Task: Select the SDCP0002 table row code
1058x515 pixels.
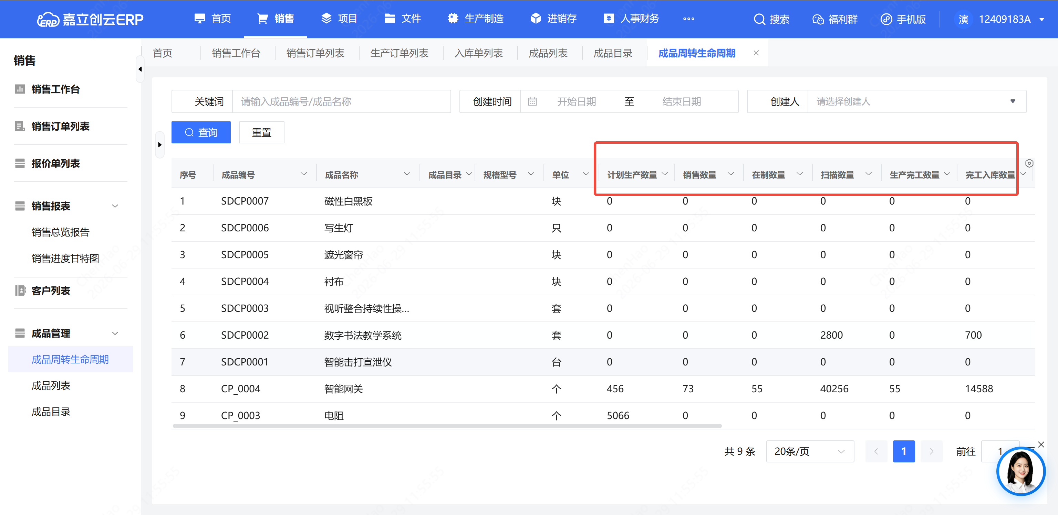Action: pos(245,335)
